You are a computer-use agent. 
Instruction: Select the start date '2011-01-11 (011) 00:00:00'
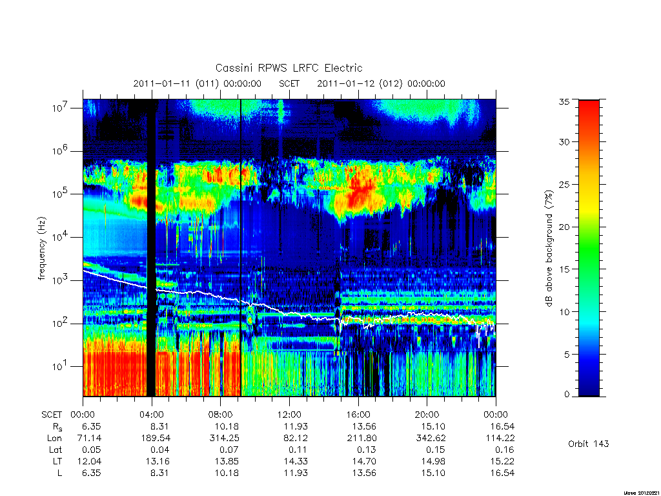pos(198,83)
